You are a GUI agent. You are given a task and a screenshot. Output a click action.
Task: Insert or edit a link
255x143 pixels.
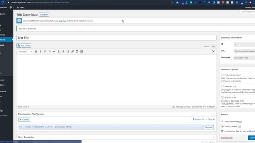point(73,51)
